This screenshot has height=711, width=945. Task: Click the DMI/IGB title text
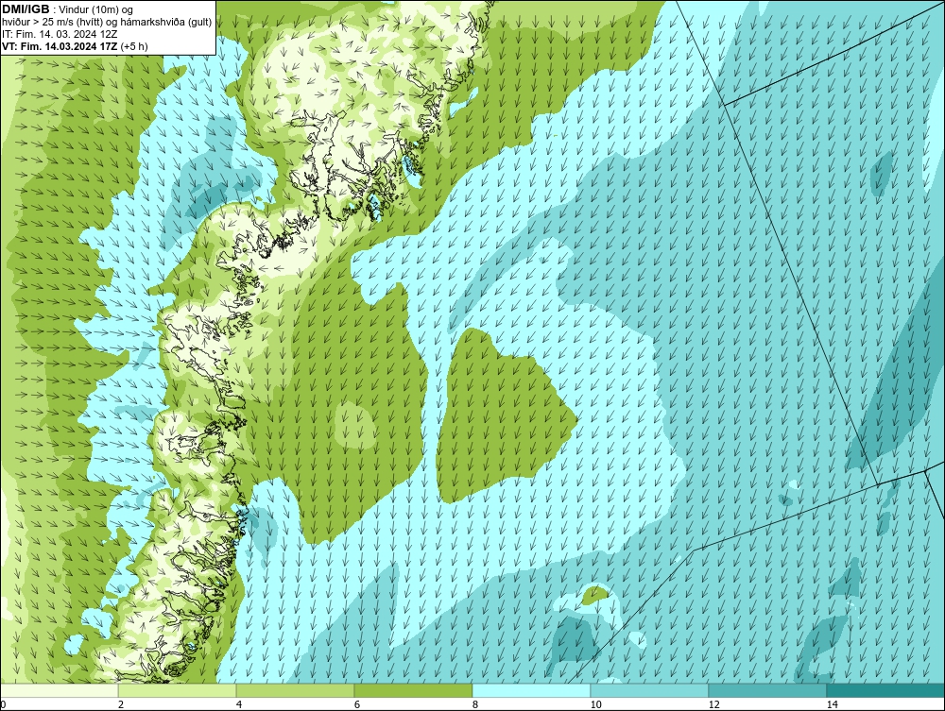pos(26,9)
